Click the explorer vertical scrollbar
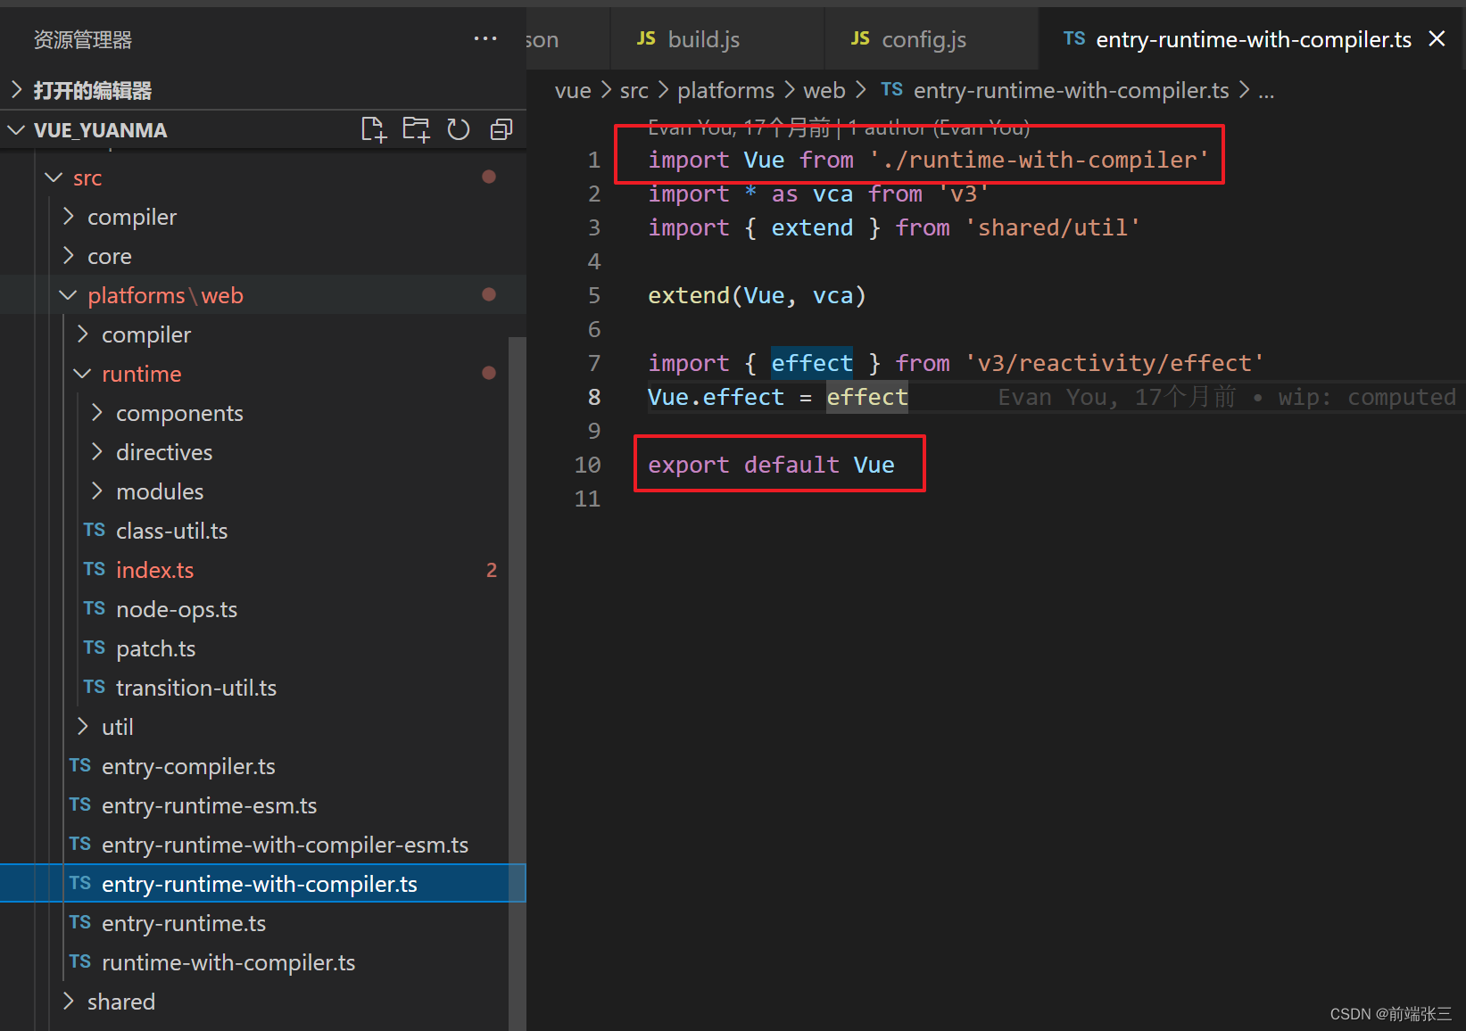Image resolution: width=1466 pixels, height=1031 pixels. [517, 683]
